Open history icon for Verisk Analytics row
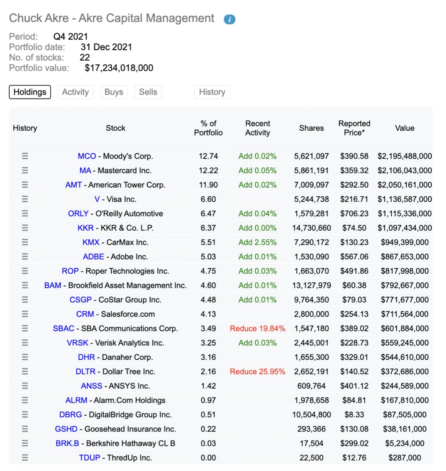Viewport: 446px width, 471px height. 25,343
